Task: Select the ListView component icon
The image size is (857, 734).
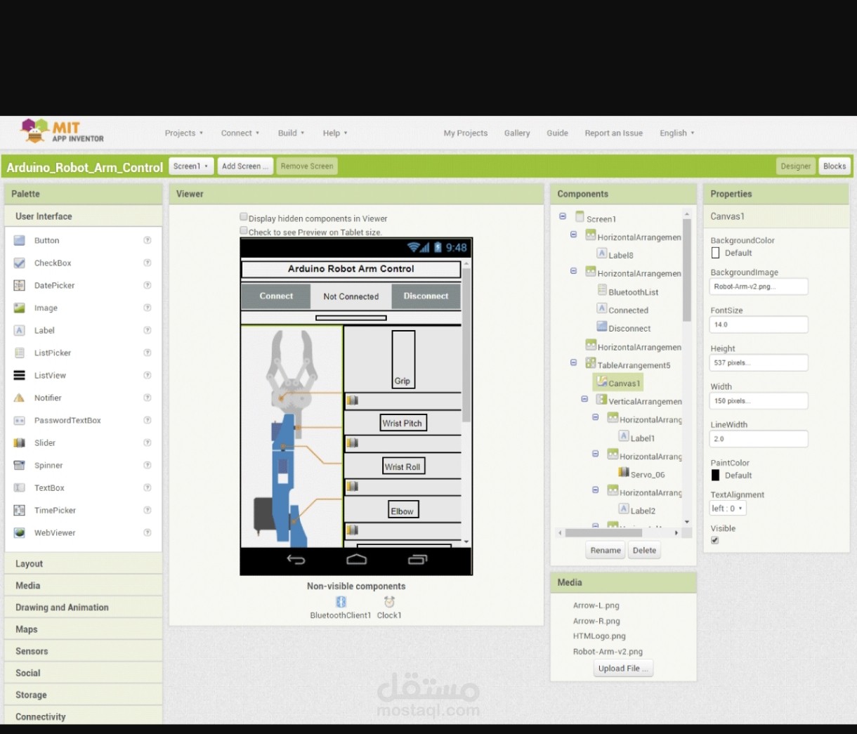Action: point(20,375)
